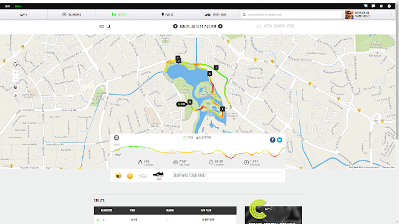Show Month activity range
The height and width of the screenshot is (224, 399).
tap(279, 26)
